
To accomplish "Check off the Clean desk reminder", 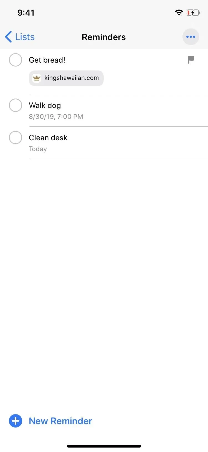I will click(16, 137).
